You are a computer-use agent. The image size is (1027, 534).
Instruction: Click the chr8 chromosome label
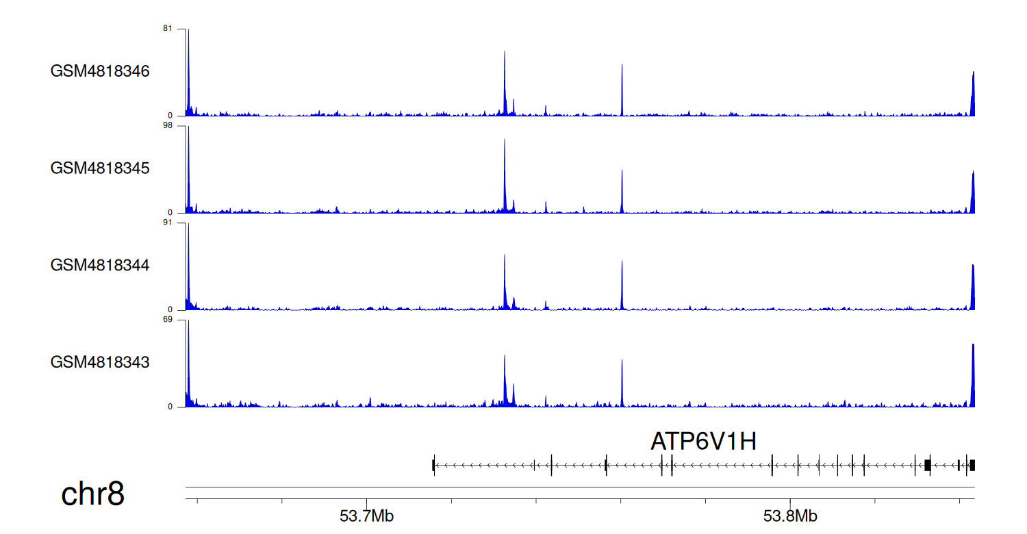tap(93, 494)
